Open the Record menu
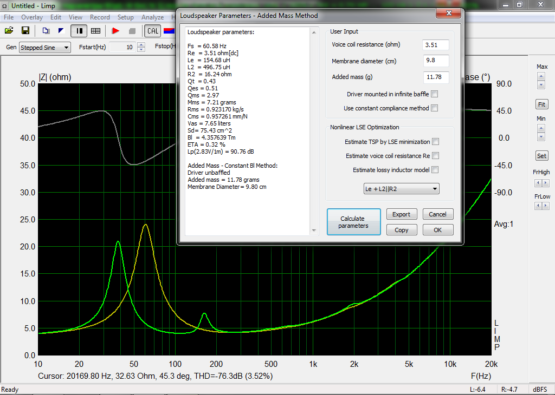The width and height of the screenshot is (555, 395). [x=100, y=17]
